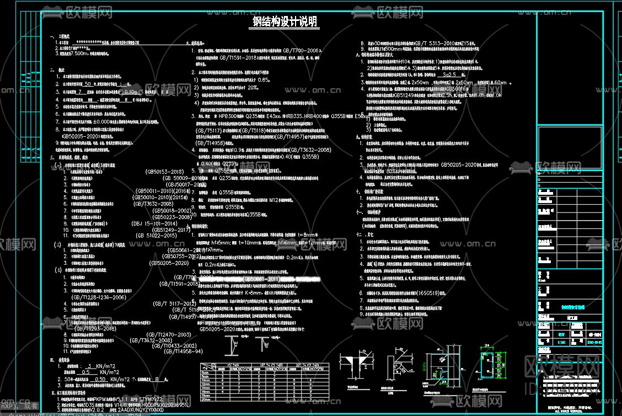This screenshot has width=622, height=416.
Task: Click the (GB 51022-2015) code reference
Action: click(x=156, y=236)
